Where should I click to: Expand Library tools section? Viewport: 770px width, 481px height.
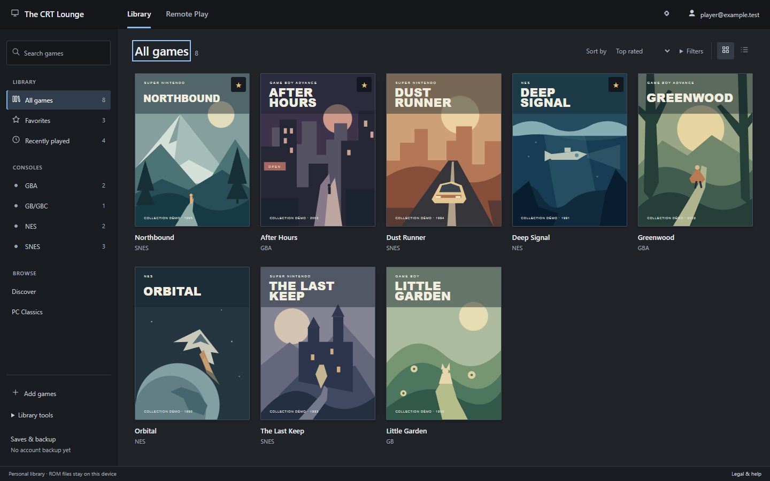[32, 415]
